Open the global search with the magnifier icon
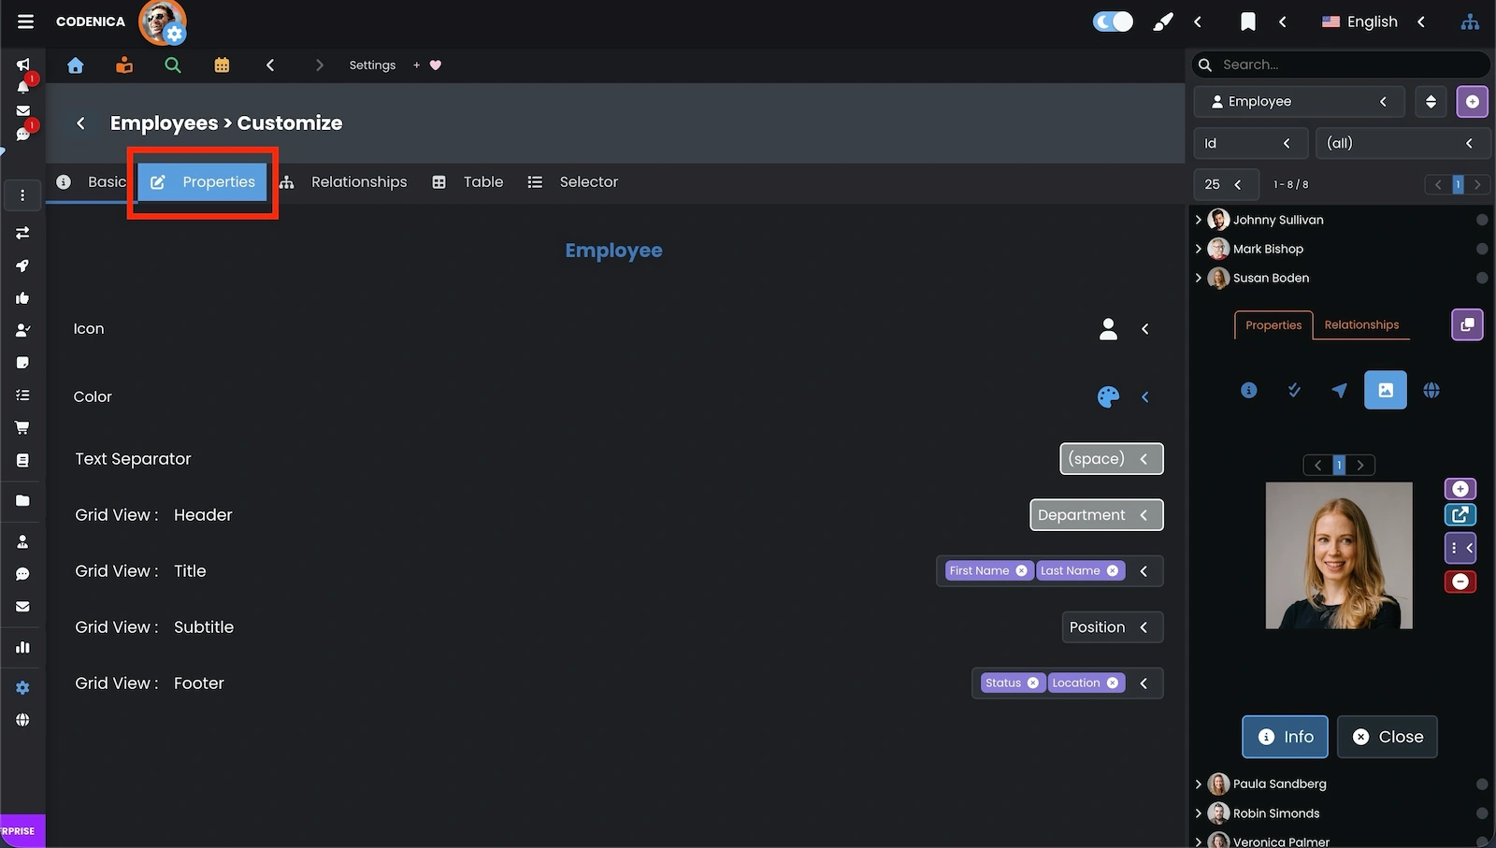The height and width of the screenshot is (848, 1496). (x=172, y=65)
